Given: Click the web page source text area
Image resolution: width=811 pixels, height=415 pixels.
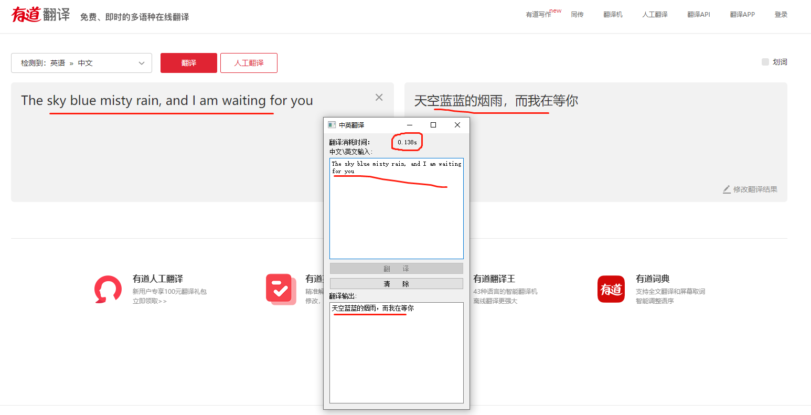Looking at the screenshot, I should (x=202, y=142).
